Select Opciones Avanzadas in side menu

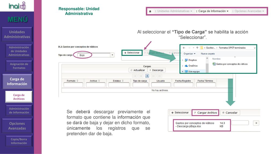pyautogui.click(x=17, y=126)
